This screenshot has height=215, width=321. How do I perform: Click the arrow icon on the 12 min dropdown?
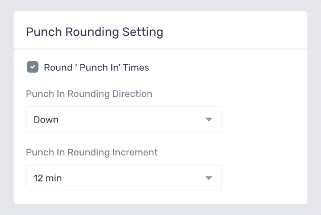(x=209, y=178)
